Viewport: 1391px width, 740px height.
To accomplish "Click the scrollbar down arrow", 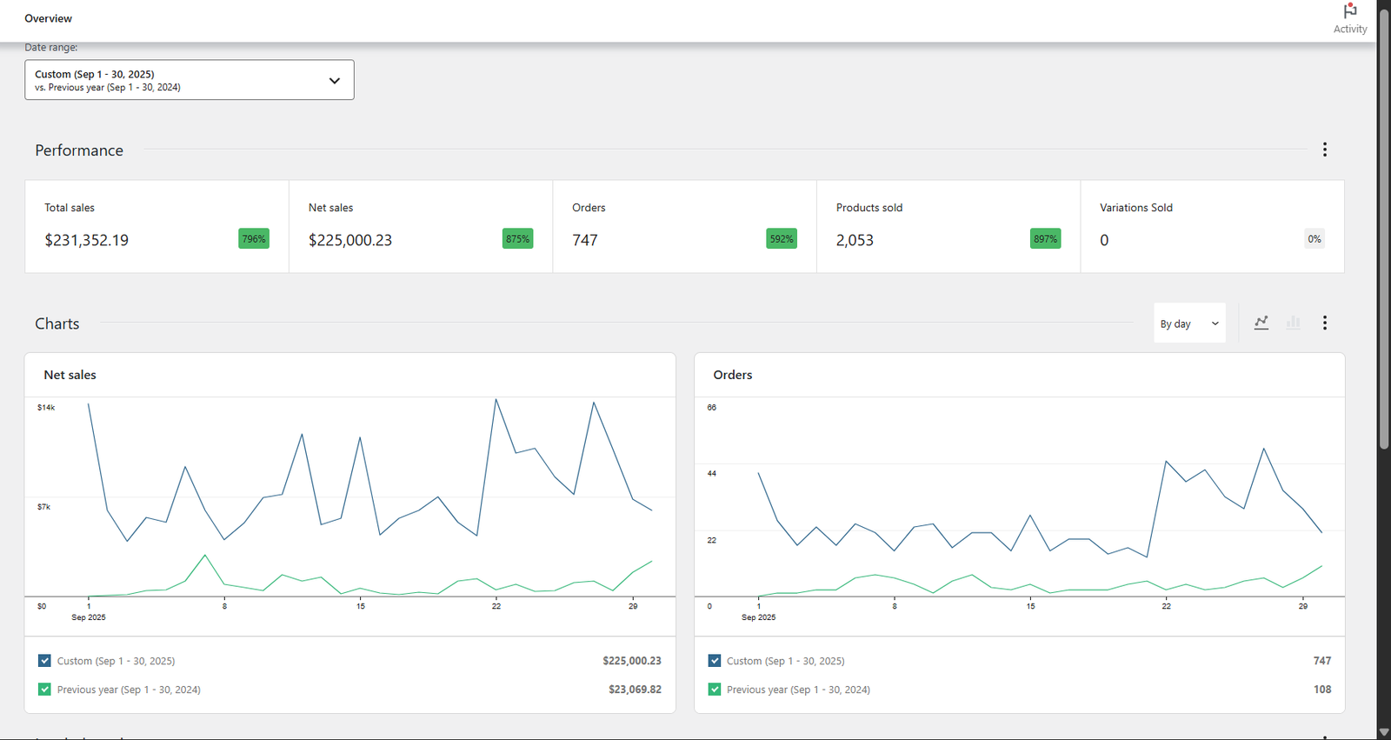I will pyautogui.click(x=1383, y=732).
